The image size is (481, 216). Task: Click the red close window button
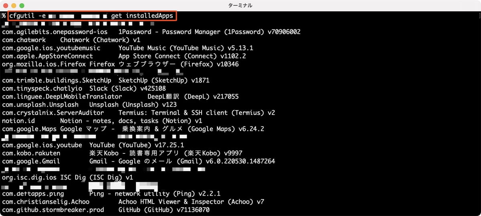pos(6,6)
